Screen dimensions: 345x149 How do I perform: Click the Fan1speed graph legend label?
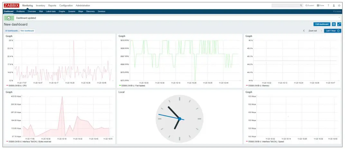(x=133, y=85)
